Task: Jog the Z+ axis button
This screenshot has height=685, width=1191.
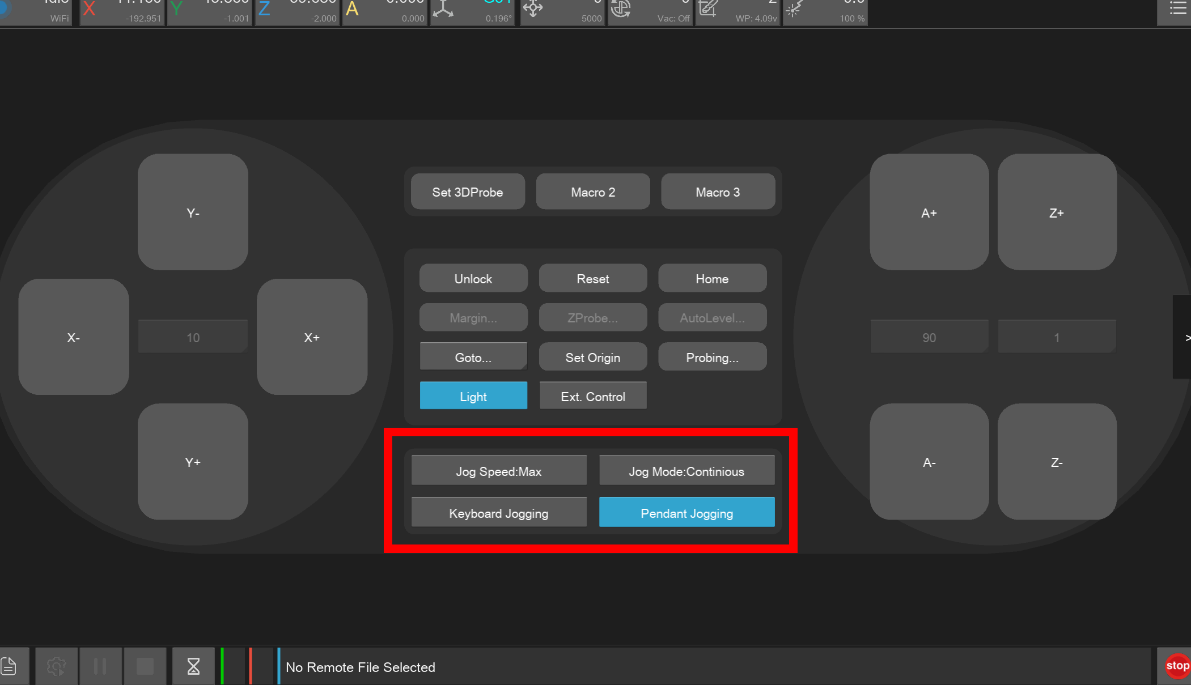Action: tap(1056, 212)
